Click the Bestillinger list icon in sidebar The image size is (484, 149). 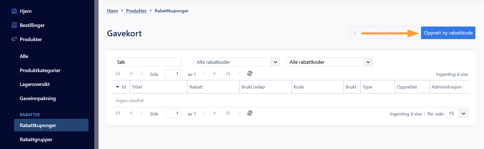14,25
